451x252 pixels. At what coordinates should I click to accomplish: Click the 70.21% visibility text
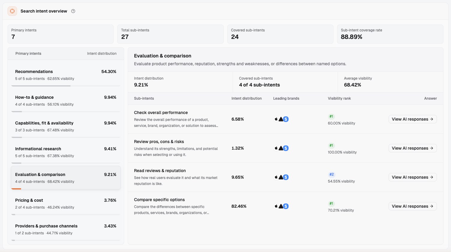pos(341,210)
